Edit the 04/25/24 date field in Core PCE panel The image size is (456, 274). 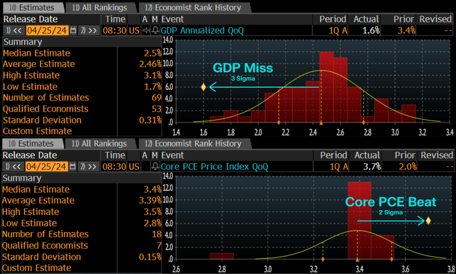[47, 167]
